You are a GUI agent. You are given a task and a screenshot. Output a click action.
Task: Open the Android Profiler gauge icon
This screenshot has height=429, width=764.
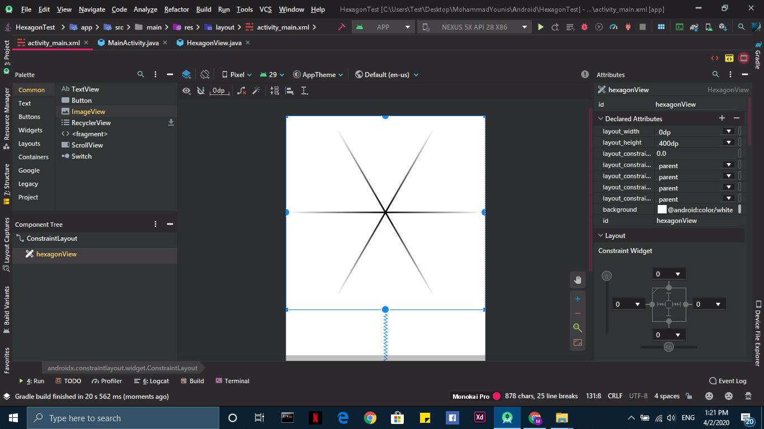point(614,27)
